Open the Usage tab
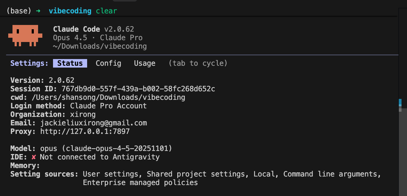 click(145, 63)
